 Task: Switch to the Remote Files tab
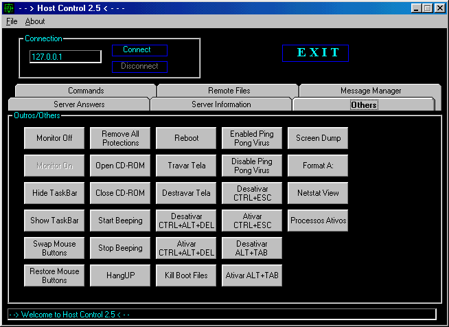tap(229, 91)
